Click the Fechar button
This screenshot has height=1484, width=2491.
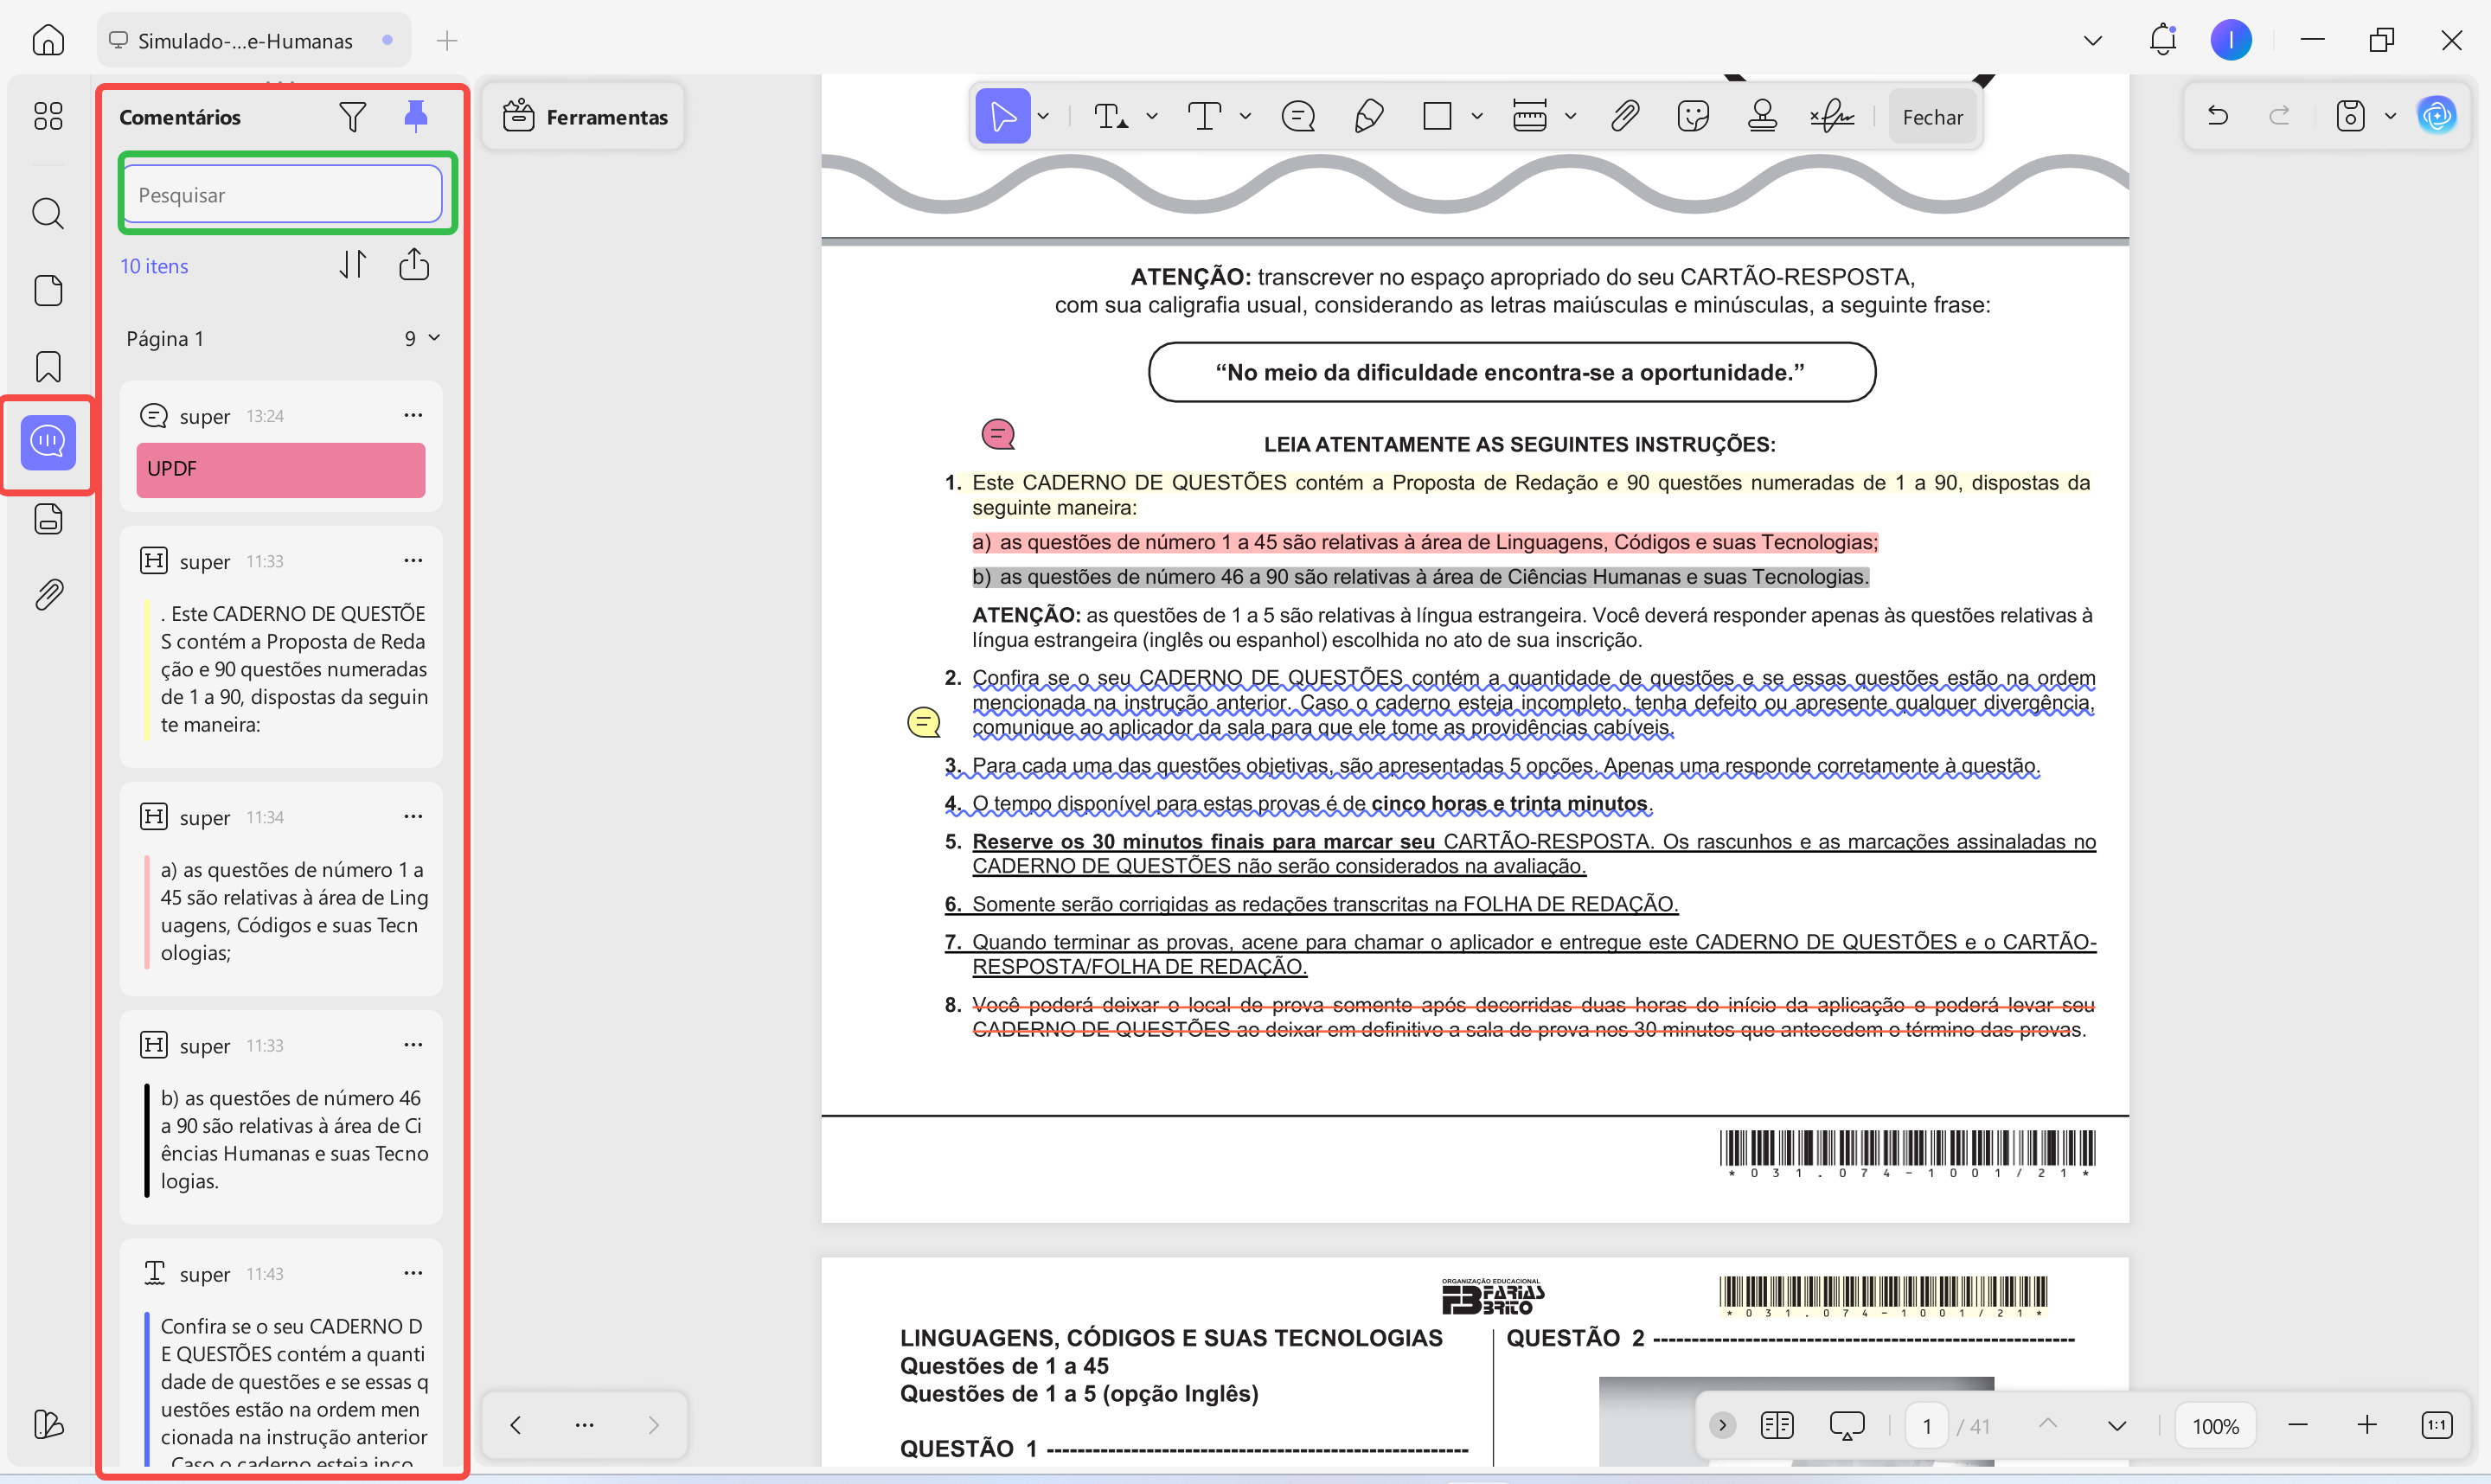tap(1931, 117)
